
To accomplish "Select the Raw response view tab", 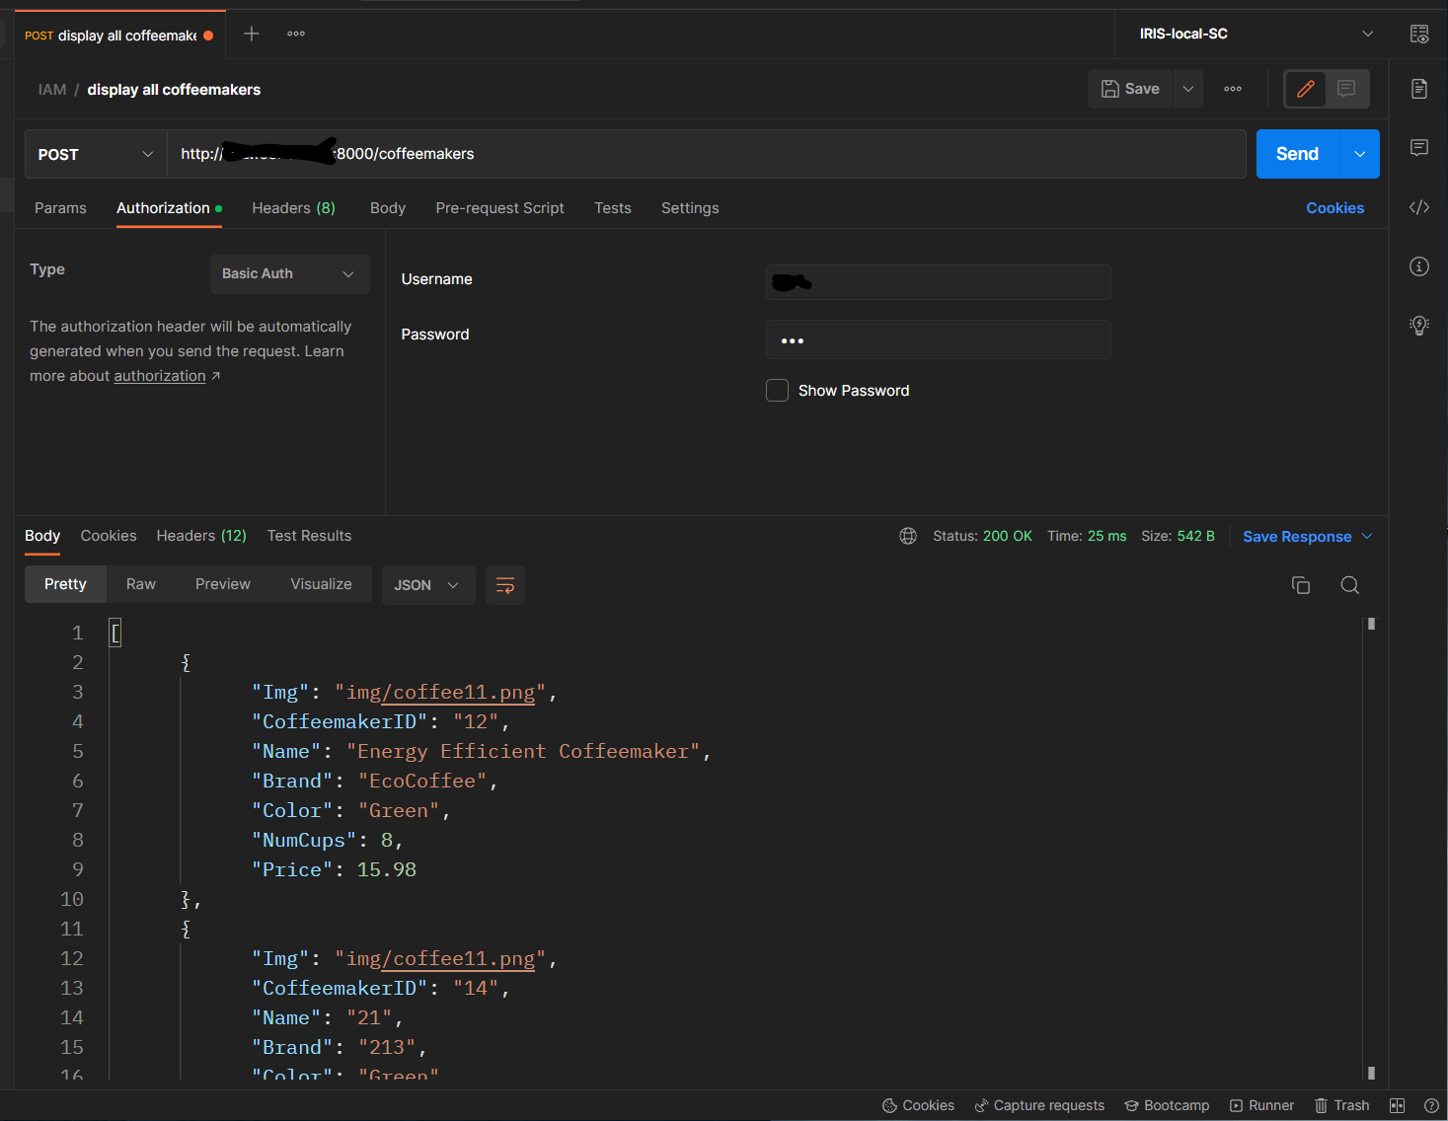I will point(141,584).
